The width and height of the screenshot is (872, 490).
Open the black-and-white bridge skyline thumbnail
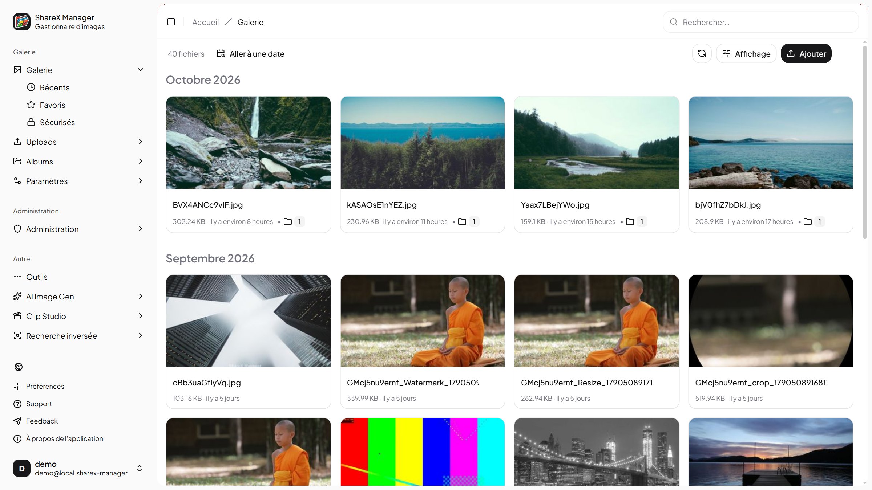(597, 452)
